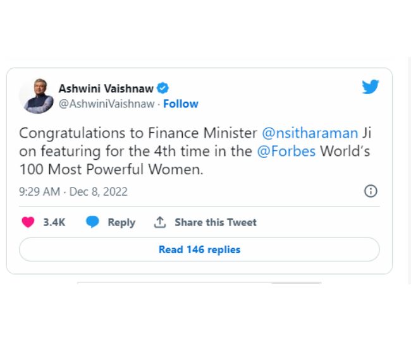411x341 pixels.
Task: Click the reply speech bubble icon
Action: point(92,222)
